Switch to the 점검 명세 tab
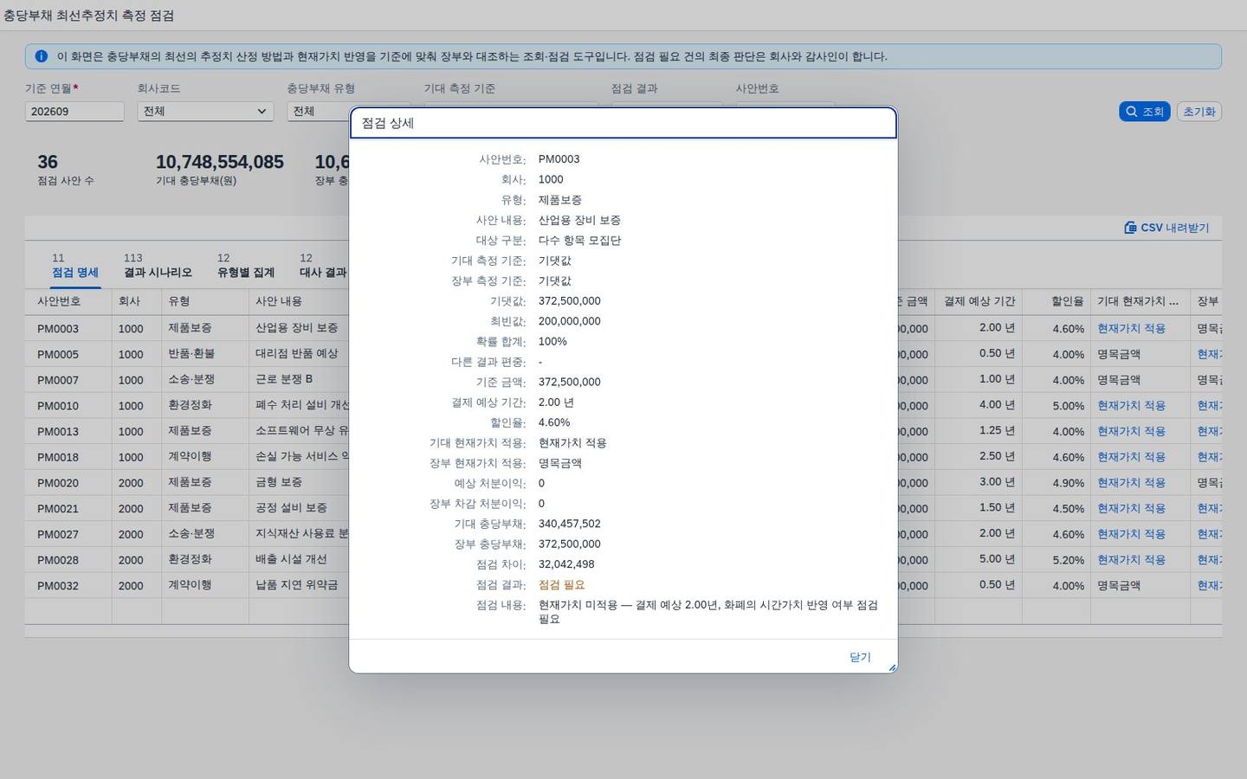This screenshot has width=1247, height=779. point(75,266)
